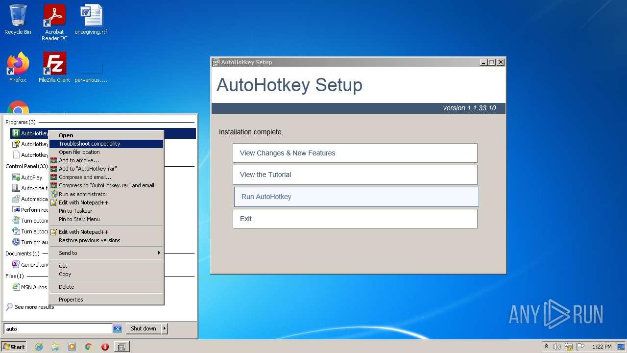Viewport: 627px width, 353px height.
Task: Click Programs (3) group header
Action: coord(21,122)
